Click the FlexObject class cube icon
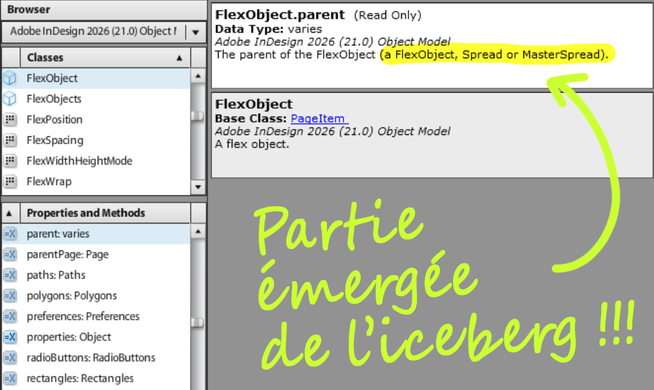Image resolution: width=654 pixels, height=390 pixels. click(x=10, y=78)
